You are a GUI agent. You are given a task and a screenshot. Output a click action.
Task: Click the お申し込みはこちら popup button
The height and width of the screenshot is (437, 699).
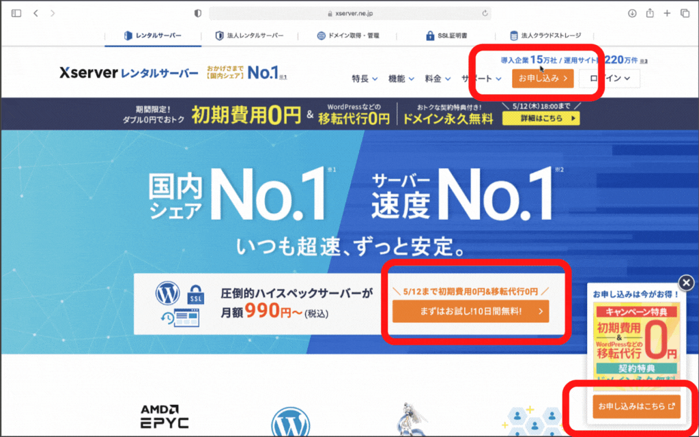pyautogui.click(x=637, y=406)
